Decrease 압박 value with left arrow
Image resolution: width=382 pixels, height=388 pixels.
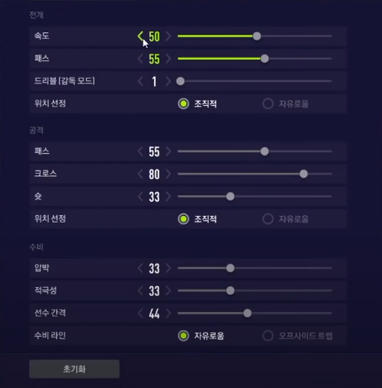tap(140, 268)
